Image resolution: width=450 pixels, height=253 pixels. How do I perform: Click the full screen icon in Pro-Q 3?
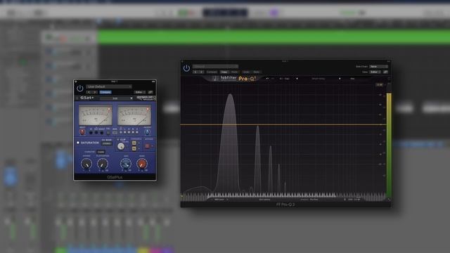point(389,79)
